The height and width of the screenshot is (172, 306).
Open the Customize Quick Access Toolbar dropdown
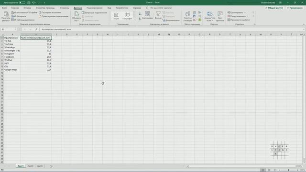[44, 3]
